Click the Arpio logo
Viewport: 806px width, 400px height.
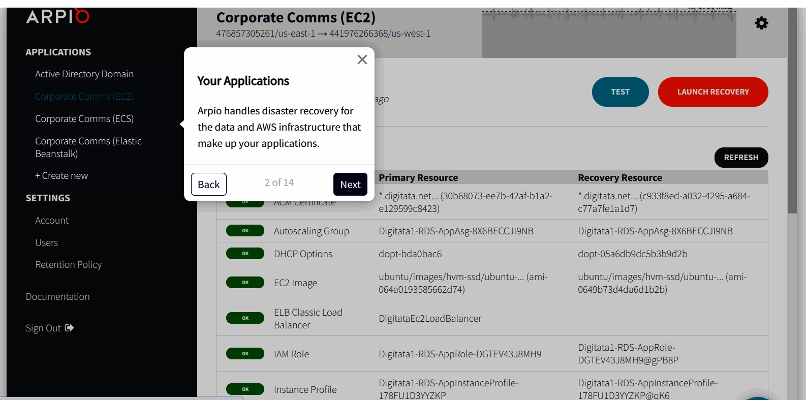57,16
